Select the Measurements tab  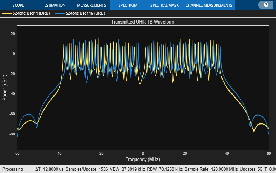tap(91, 5)
